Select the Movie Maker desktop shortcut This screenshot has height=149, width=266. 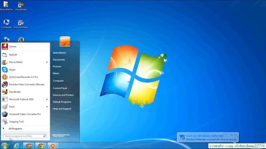21,24
